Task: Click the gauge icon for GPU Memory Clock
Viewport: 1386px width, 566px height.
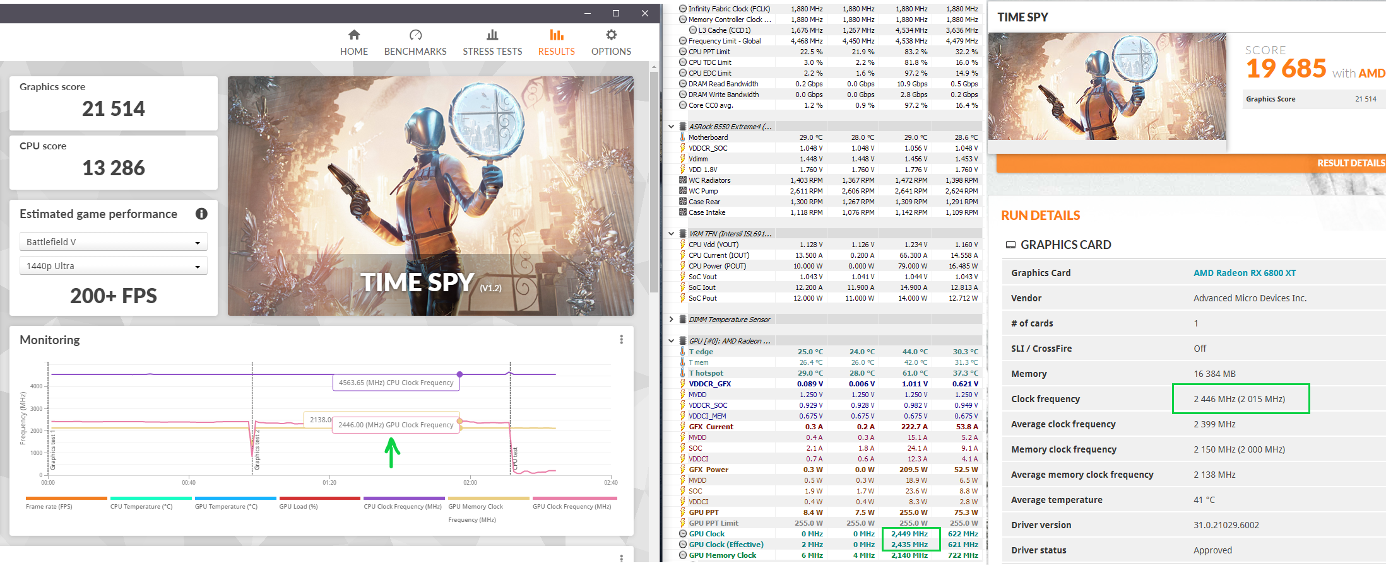Action: coord(683,555)
